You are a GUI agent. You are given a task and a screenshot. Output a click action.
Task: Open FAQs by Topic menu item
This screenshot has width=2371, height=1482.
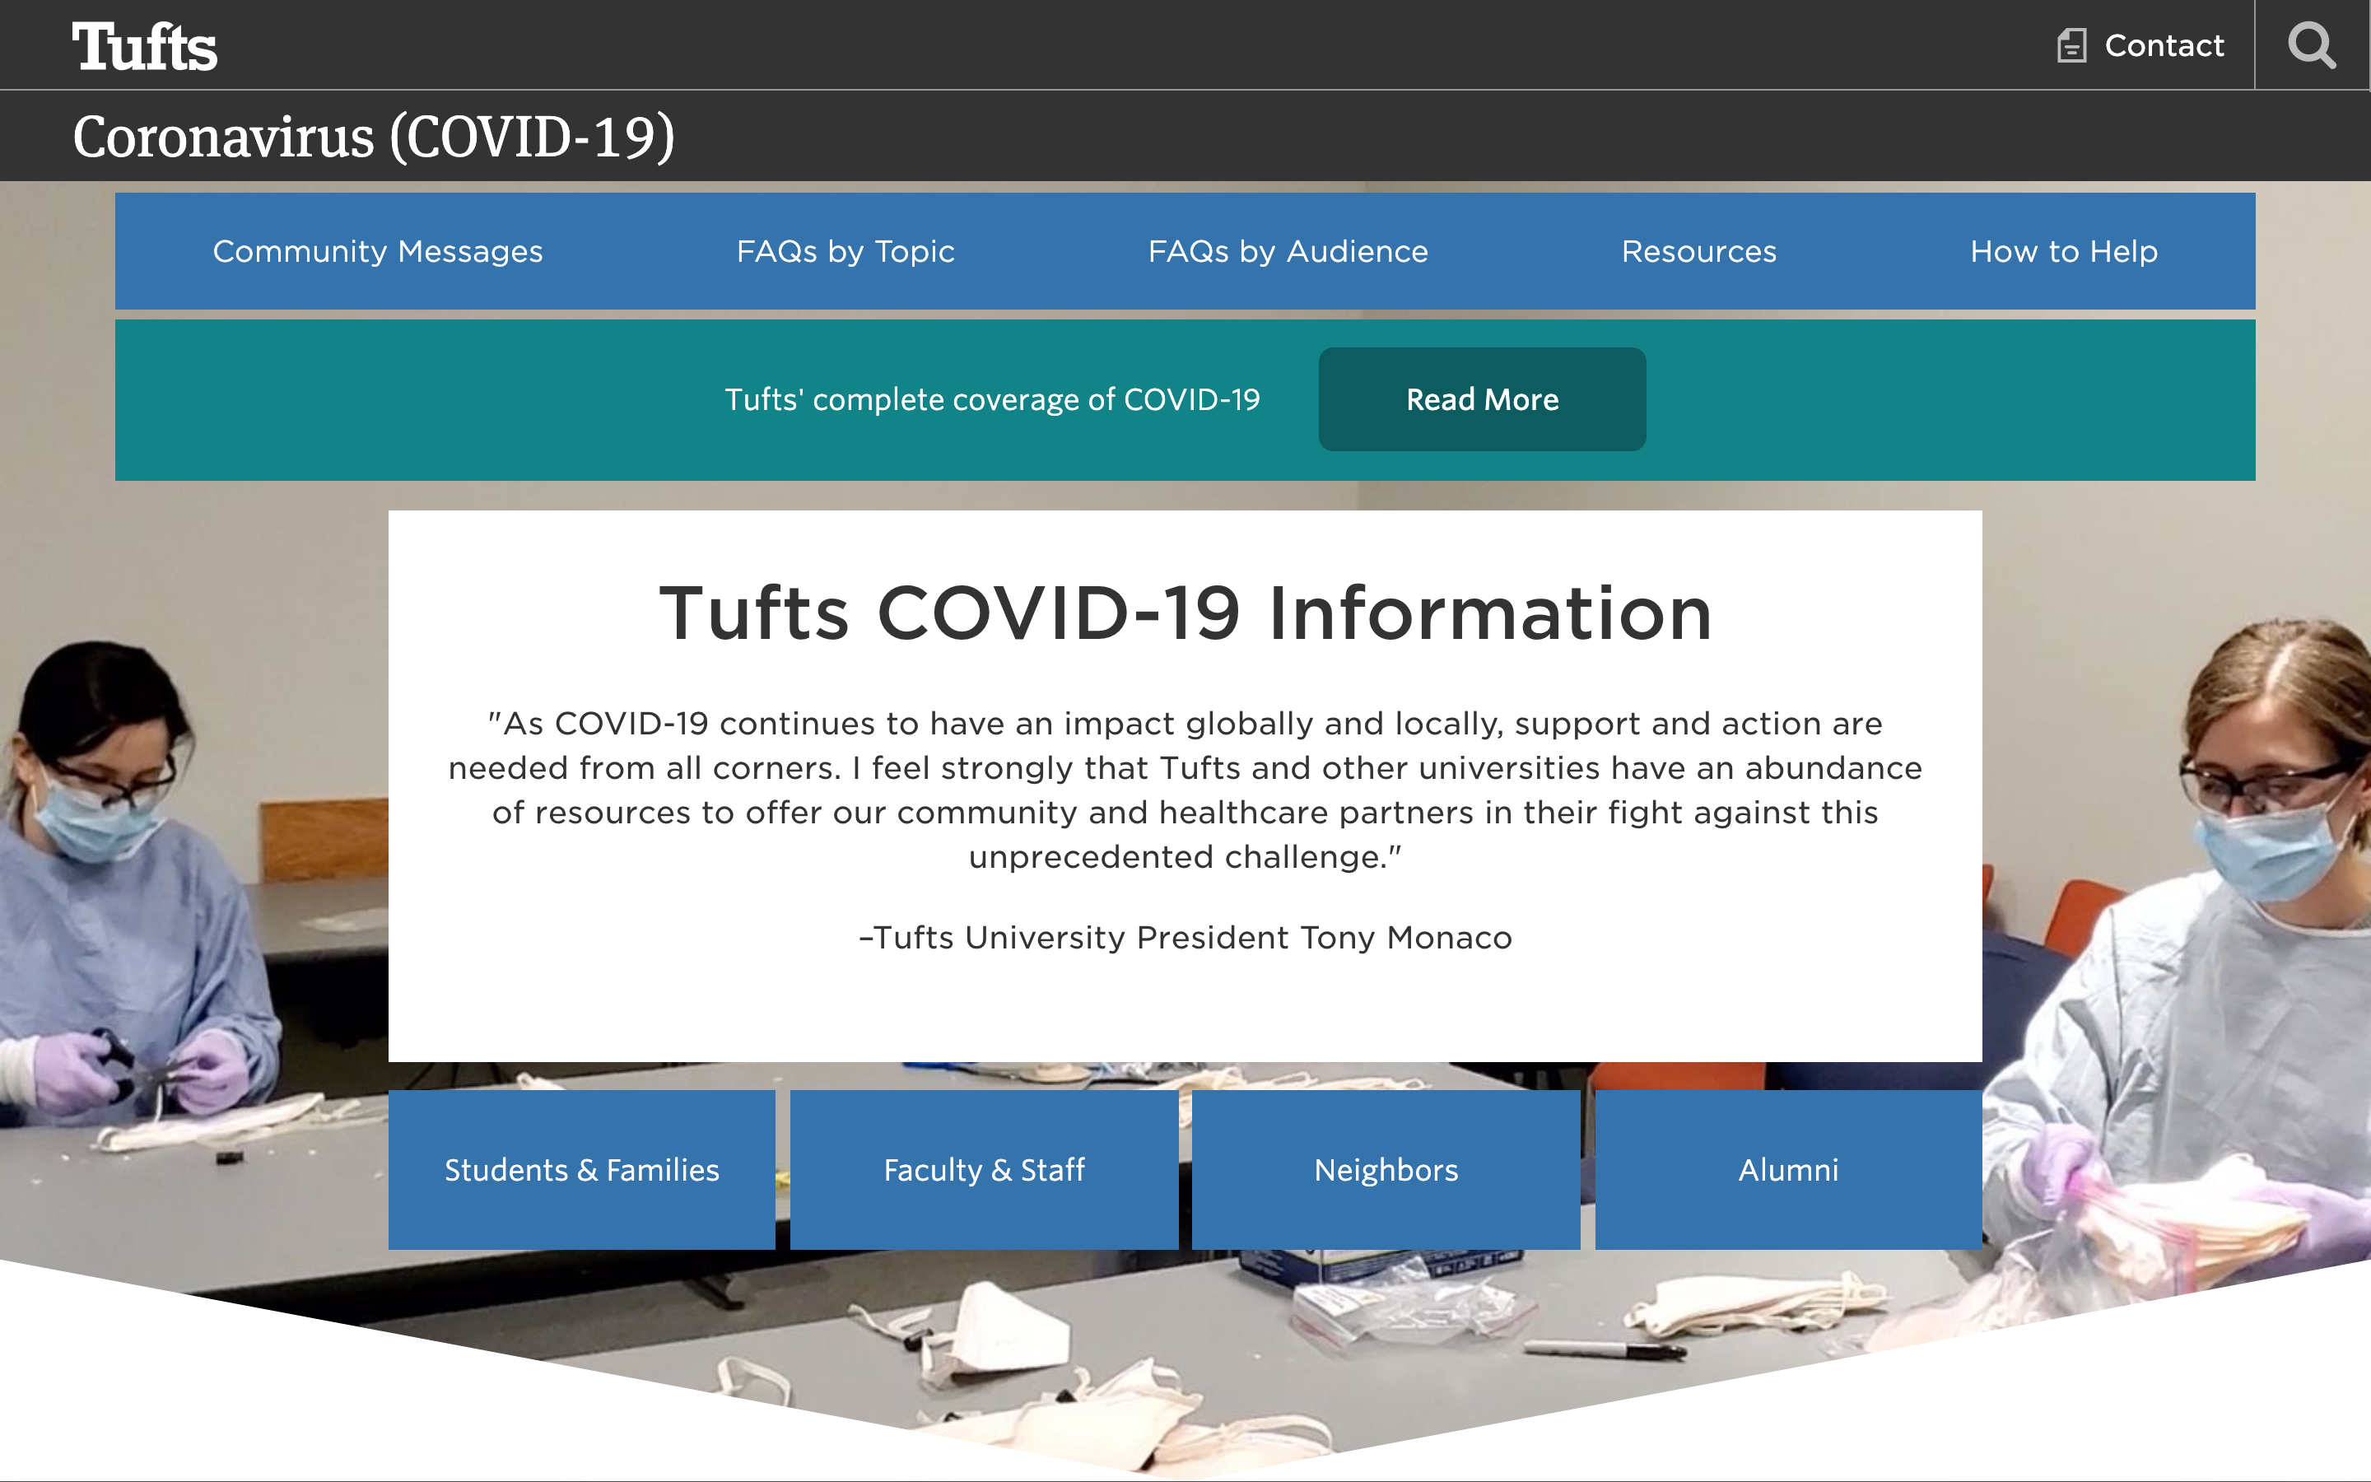[845, 252]
